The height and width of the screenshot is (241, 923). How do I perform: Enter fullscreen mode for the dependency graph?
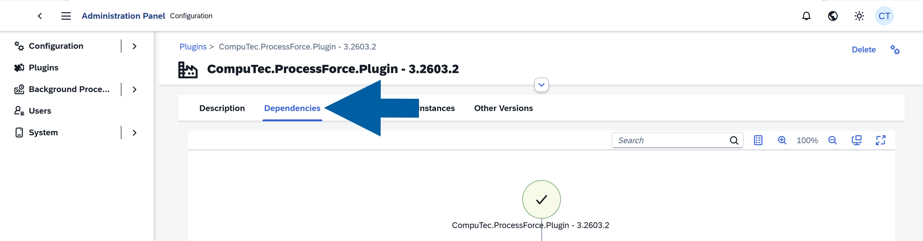tap(881, 140)
